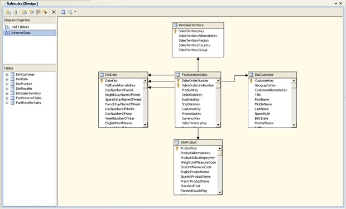Select FactResellerSales in the Tables list
This screenshot has width=346, height=209.
pos(28,103)
